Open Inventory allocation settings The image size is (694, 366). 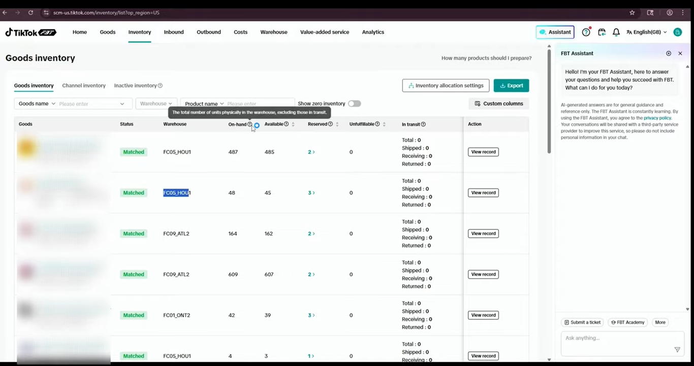(446, 85)
